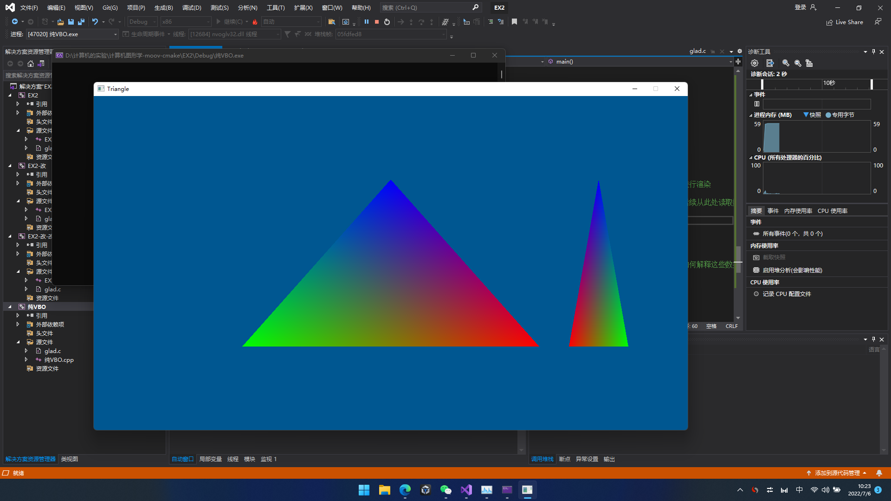
Task: Click the Restart debugging icon
Action: 387,22
